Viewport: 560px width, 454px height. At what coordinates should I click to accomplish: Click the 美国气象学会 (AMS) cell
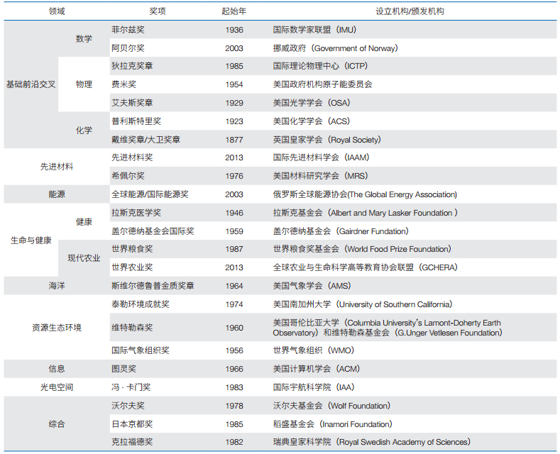coord(312,286)
